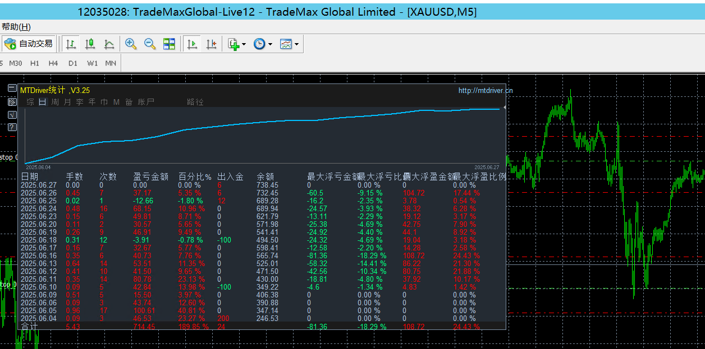Select the H1 timeframe
Image resolution: width=705 pixels, height=349 pixels.
(x=35, y=63)
